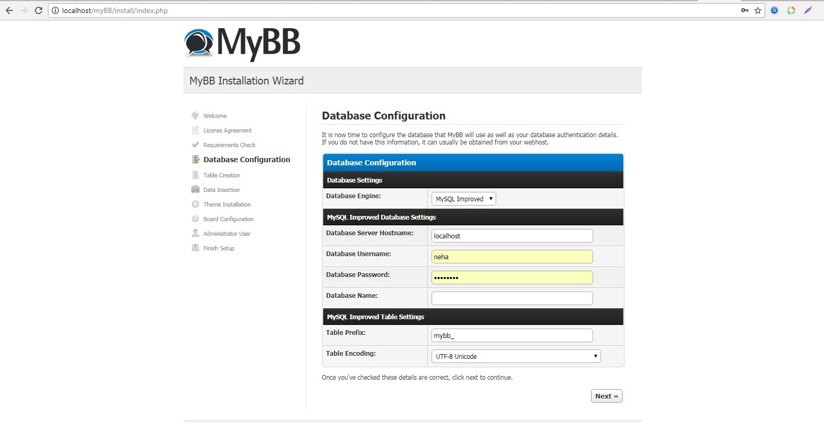Image resolution: width=824 pixels, height=423 pixels.
Task: Click the browser Back arrow
Action: point(9,10)
